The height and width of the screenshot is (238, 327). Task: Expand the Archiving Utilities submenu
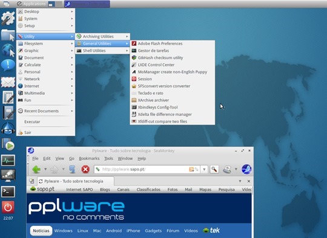(x=102, y=36)
